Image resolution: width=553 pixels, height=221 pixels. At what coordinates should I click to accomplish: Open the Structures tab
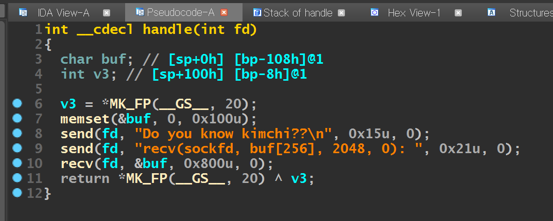tap(530, 12)
